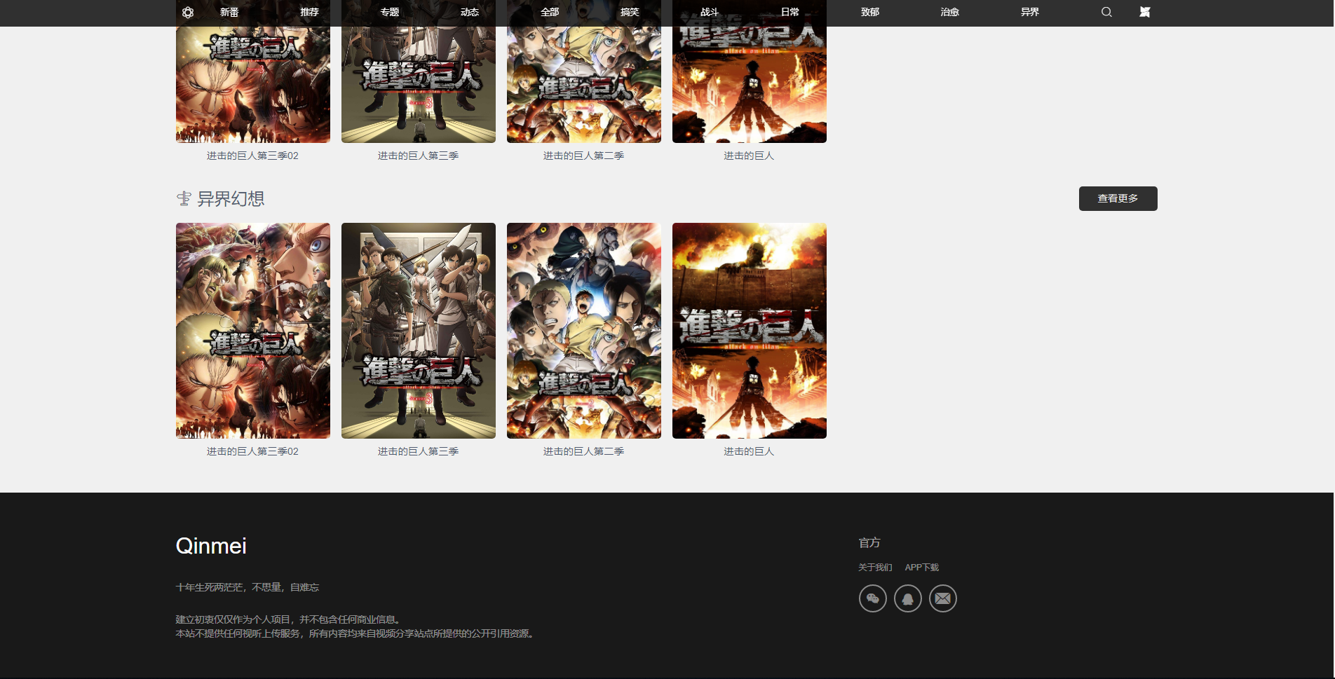Image resolution: width=1335 pixels, height=679 pixels.
Task: Click title 进击的巨人第三季 above 异界幻想 heading
Action: (419, 156)
